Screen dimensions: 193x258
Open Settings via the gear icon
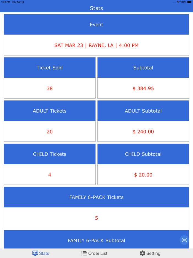coord(143,253)
